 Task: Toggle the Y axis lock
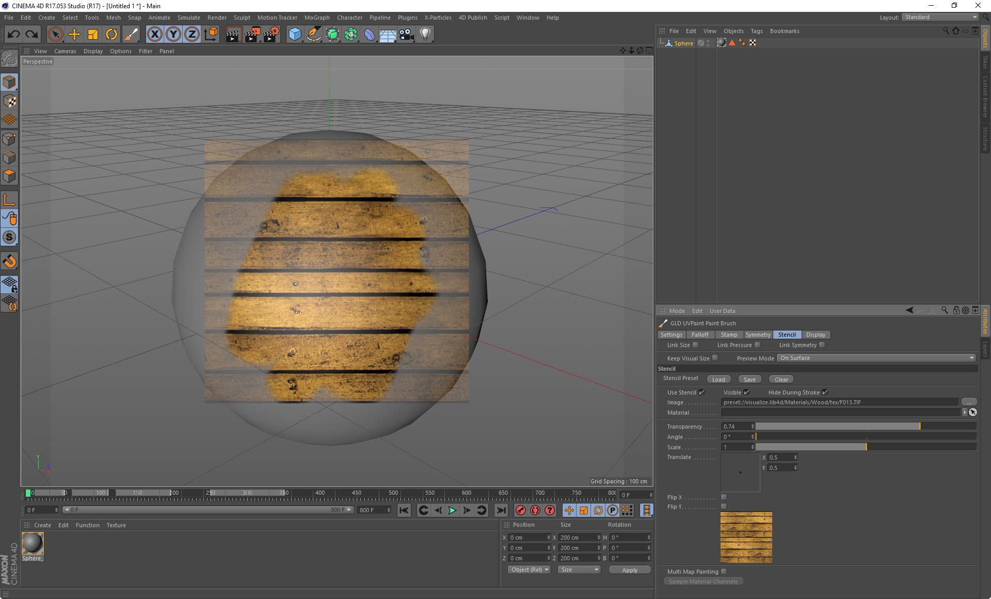coord(173,34)
